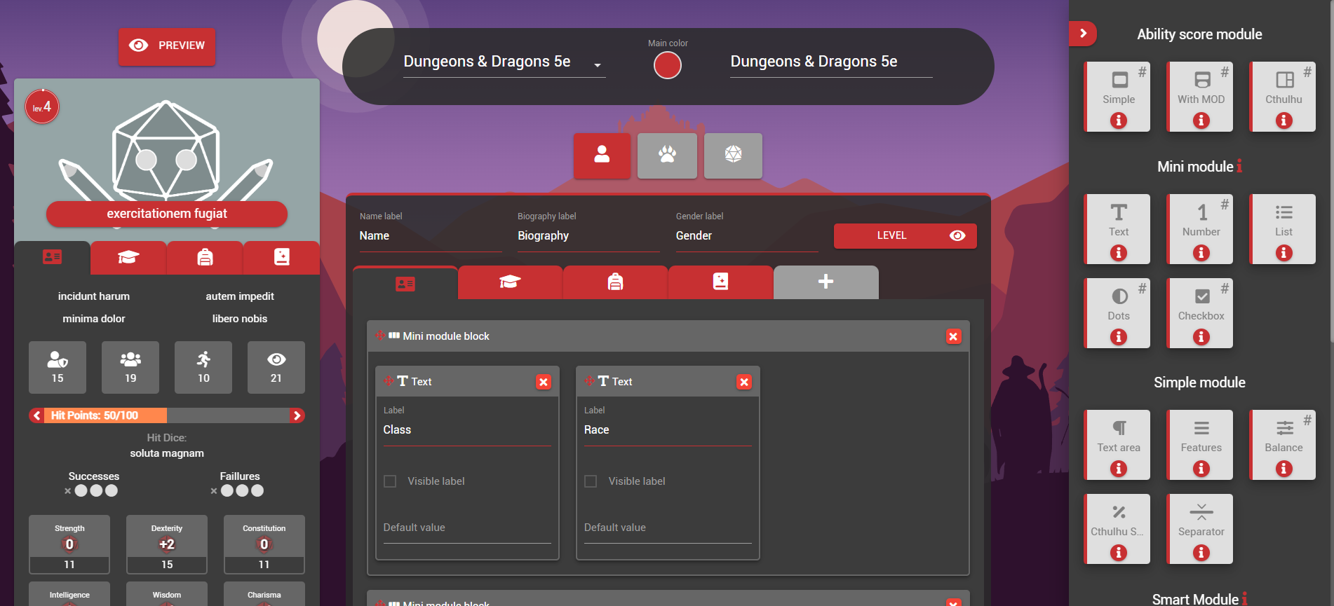Toggle Visible label for Race

tap(591, 481)
